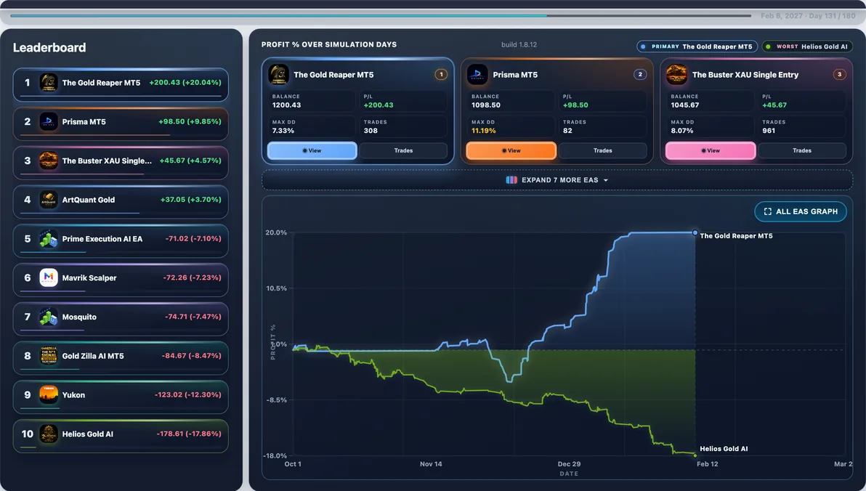Click The Gold Reaper MT5 leaderboard avatar icon

click(x=49, y=82)
